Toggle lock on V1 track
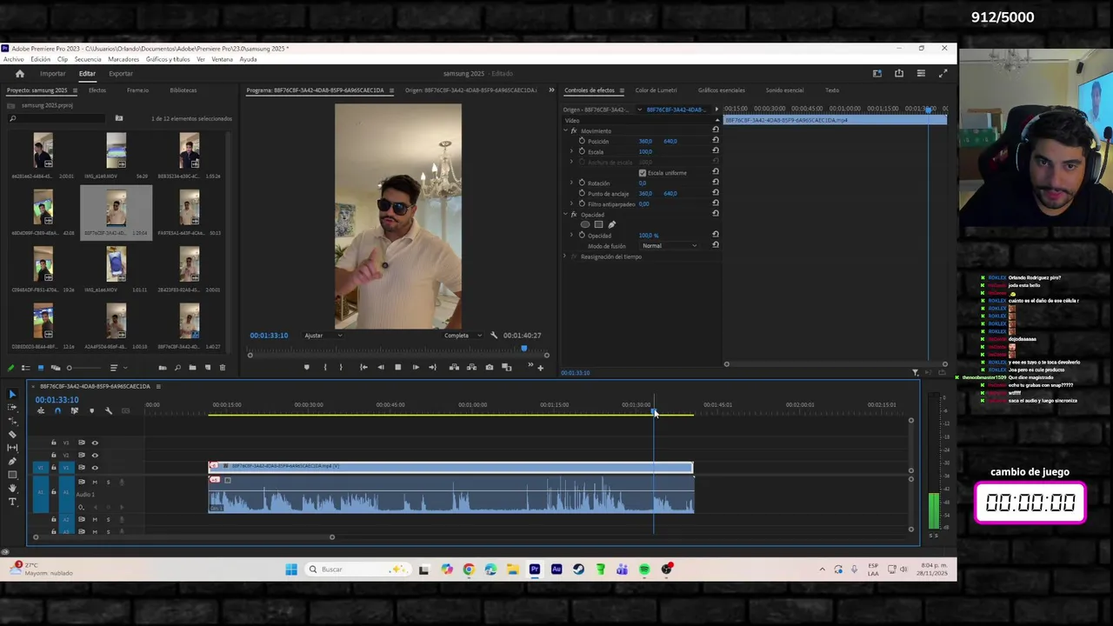1113x626 pixels. pos(53,468)
